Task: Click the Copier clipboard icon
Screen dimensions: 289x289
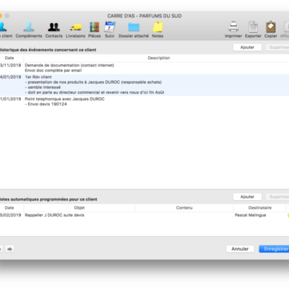Action: (x=271, y=27)
